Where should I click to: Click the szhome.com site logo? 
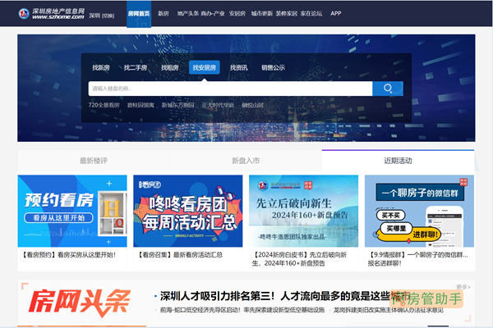pos(52,13)
